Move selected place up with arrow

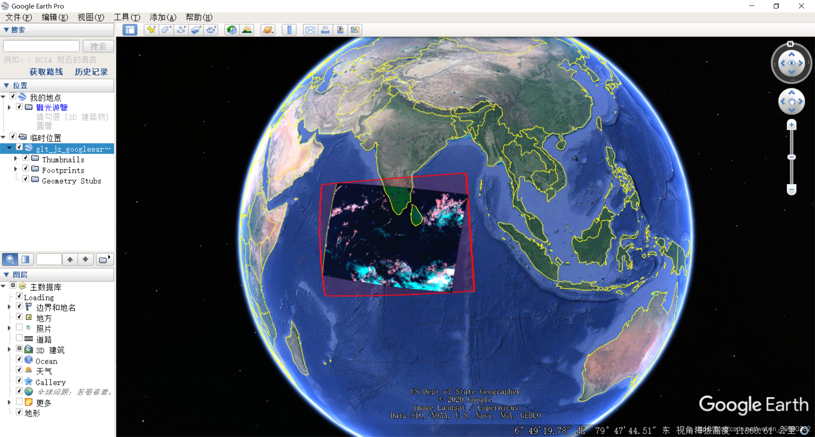[x=70, y=259]
